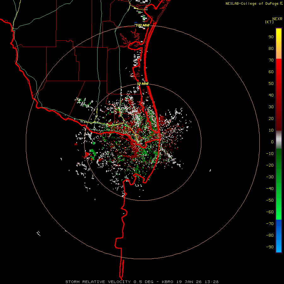Click the -30 value on velocity scale
284x284 pixels.
pos(270,177)
